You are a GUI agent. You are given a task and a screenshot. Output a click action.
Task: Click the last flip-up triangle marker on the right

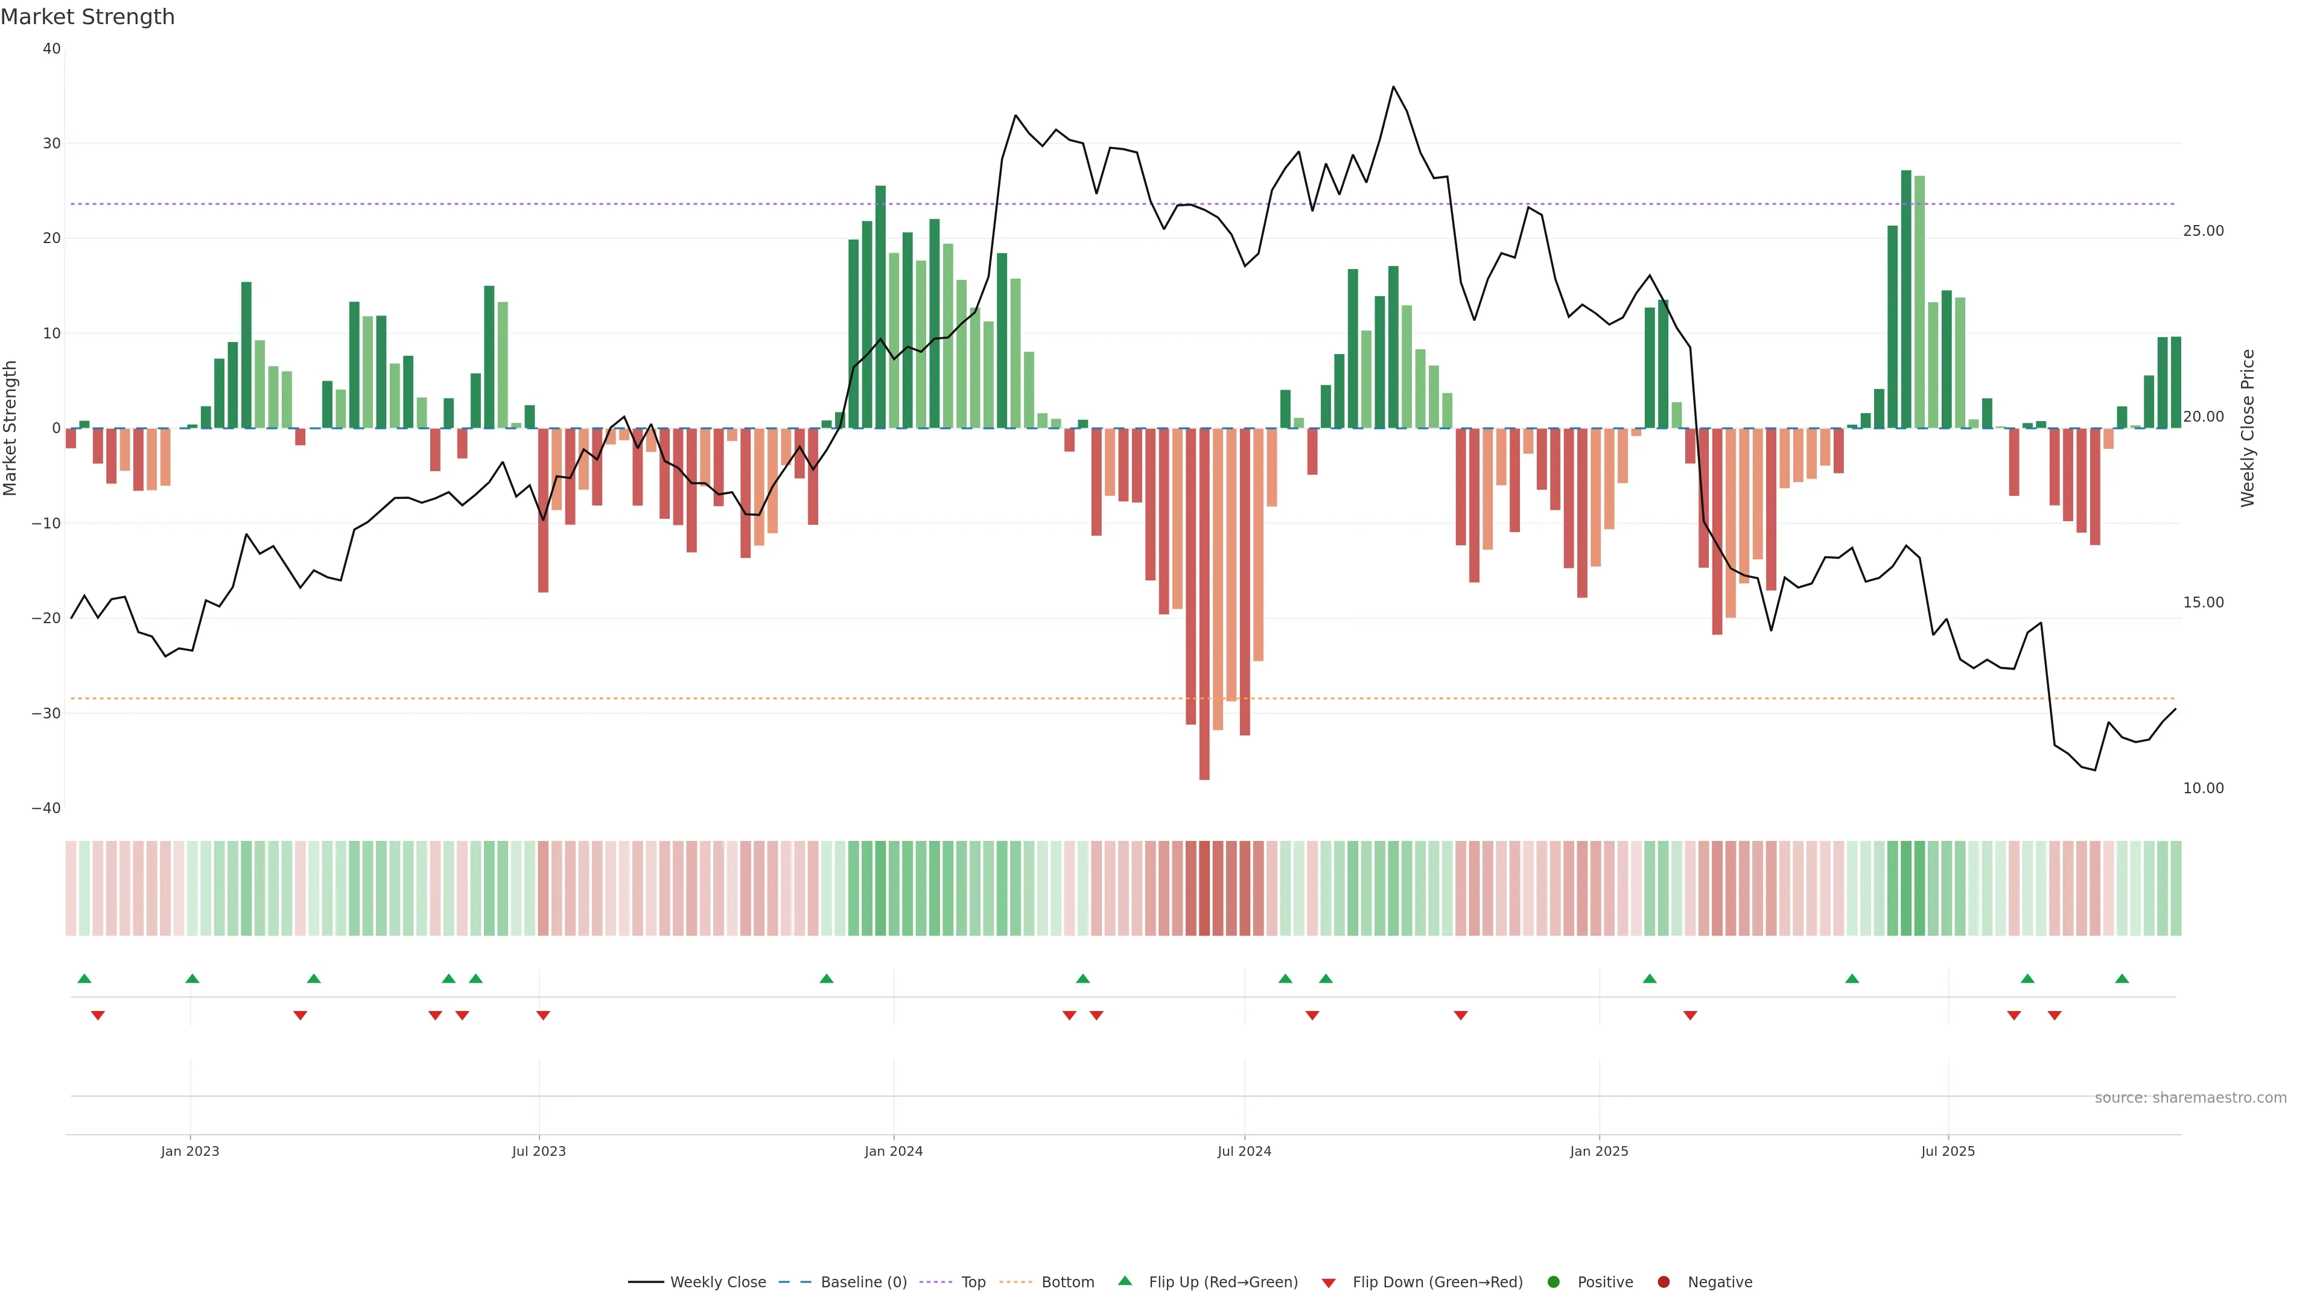[2122, 978]
